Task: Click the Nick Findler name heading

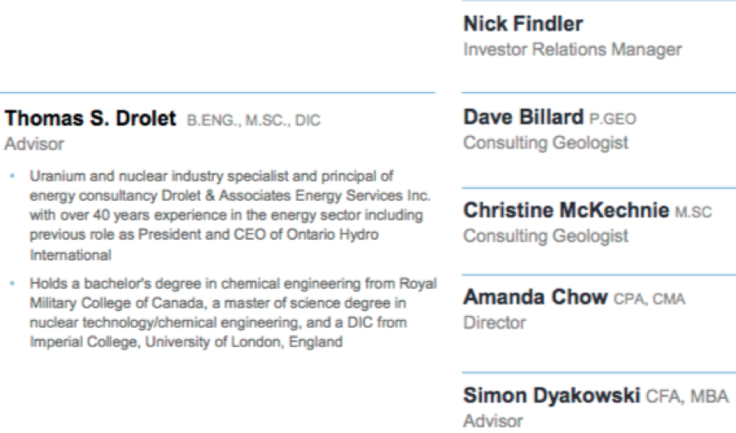Action: pyautogui.click(x=523, y=23)
